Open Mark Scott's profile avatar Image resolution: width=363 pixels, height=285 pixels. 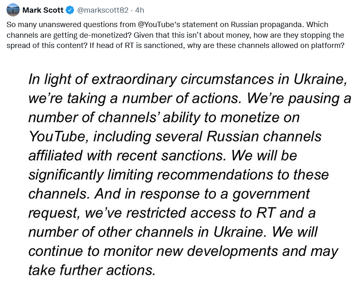[x=14, y=9]
